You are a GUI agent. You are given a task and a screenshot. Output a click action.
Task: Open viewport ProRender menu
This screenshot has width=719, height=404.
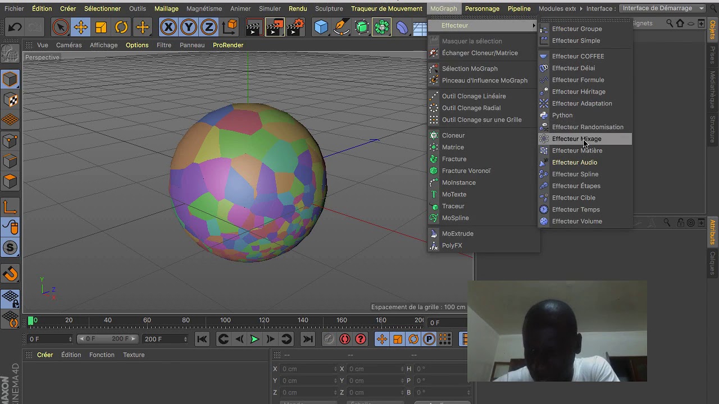pos(228,45)
